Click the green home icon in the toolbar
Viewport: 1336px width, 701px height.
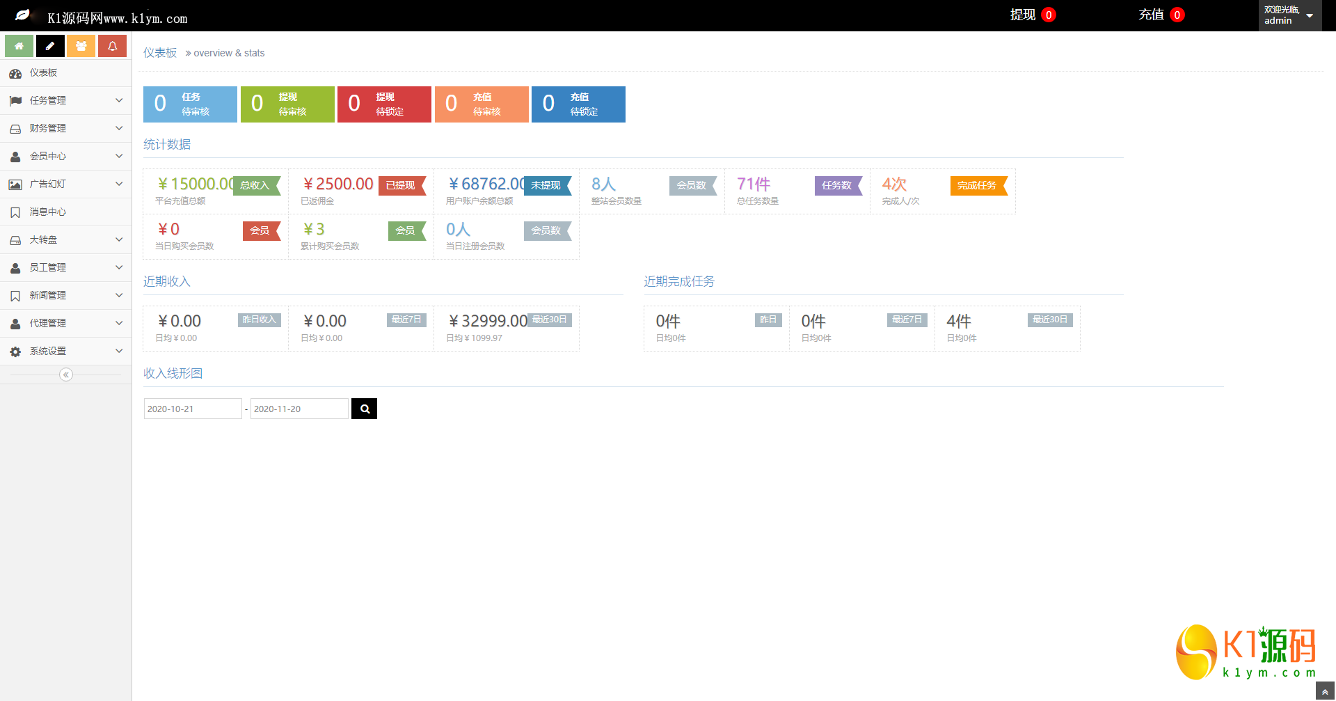point(18,45)
